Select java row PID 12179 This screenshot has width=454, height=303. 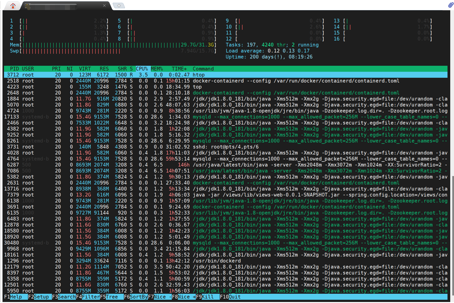tap(226, 267)
